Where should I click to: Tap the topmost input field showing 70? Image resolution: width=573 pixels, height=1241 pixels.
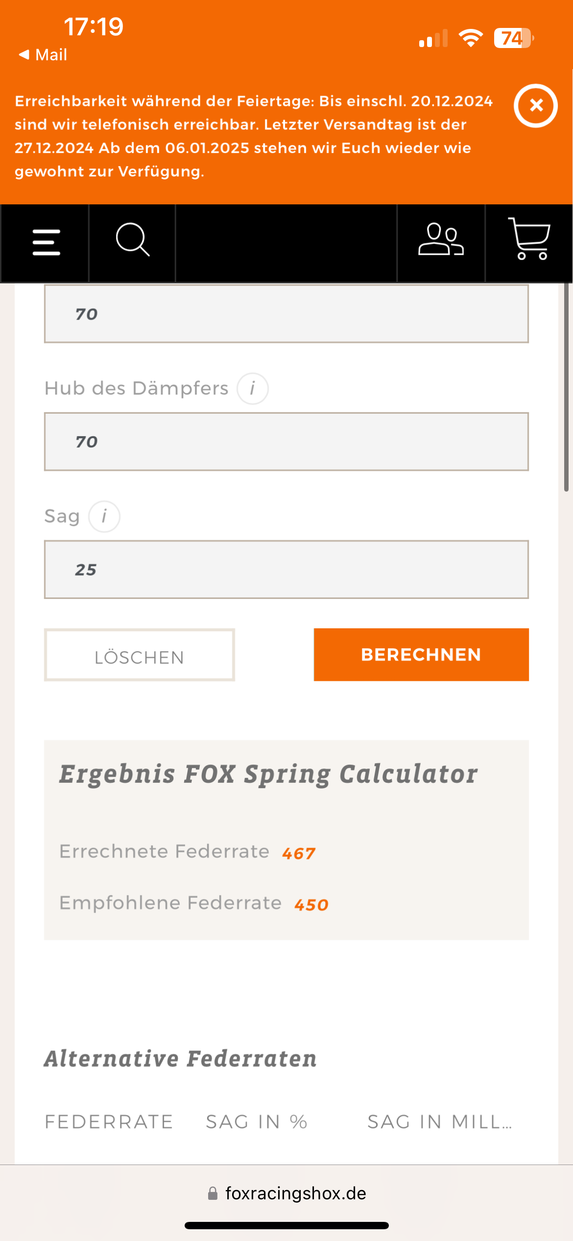click(286, 314)
